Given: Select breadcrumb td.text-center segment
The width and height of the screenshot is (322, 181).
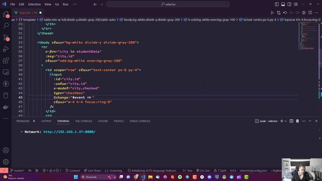Looking at the screenshot, I should (x=258, y=20).
